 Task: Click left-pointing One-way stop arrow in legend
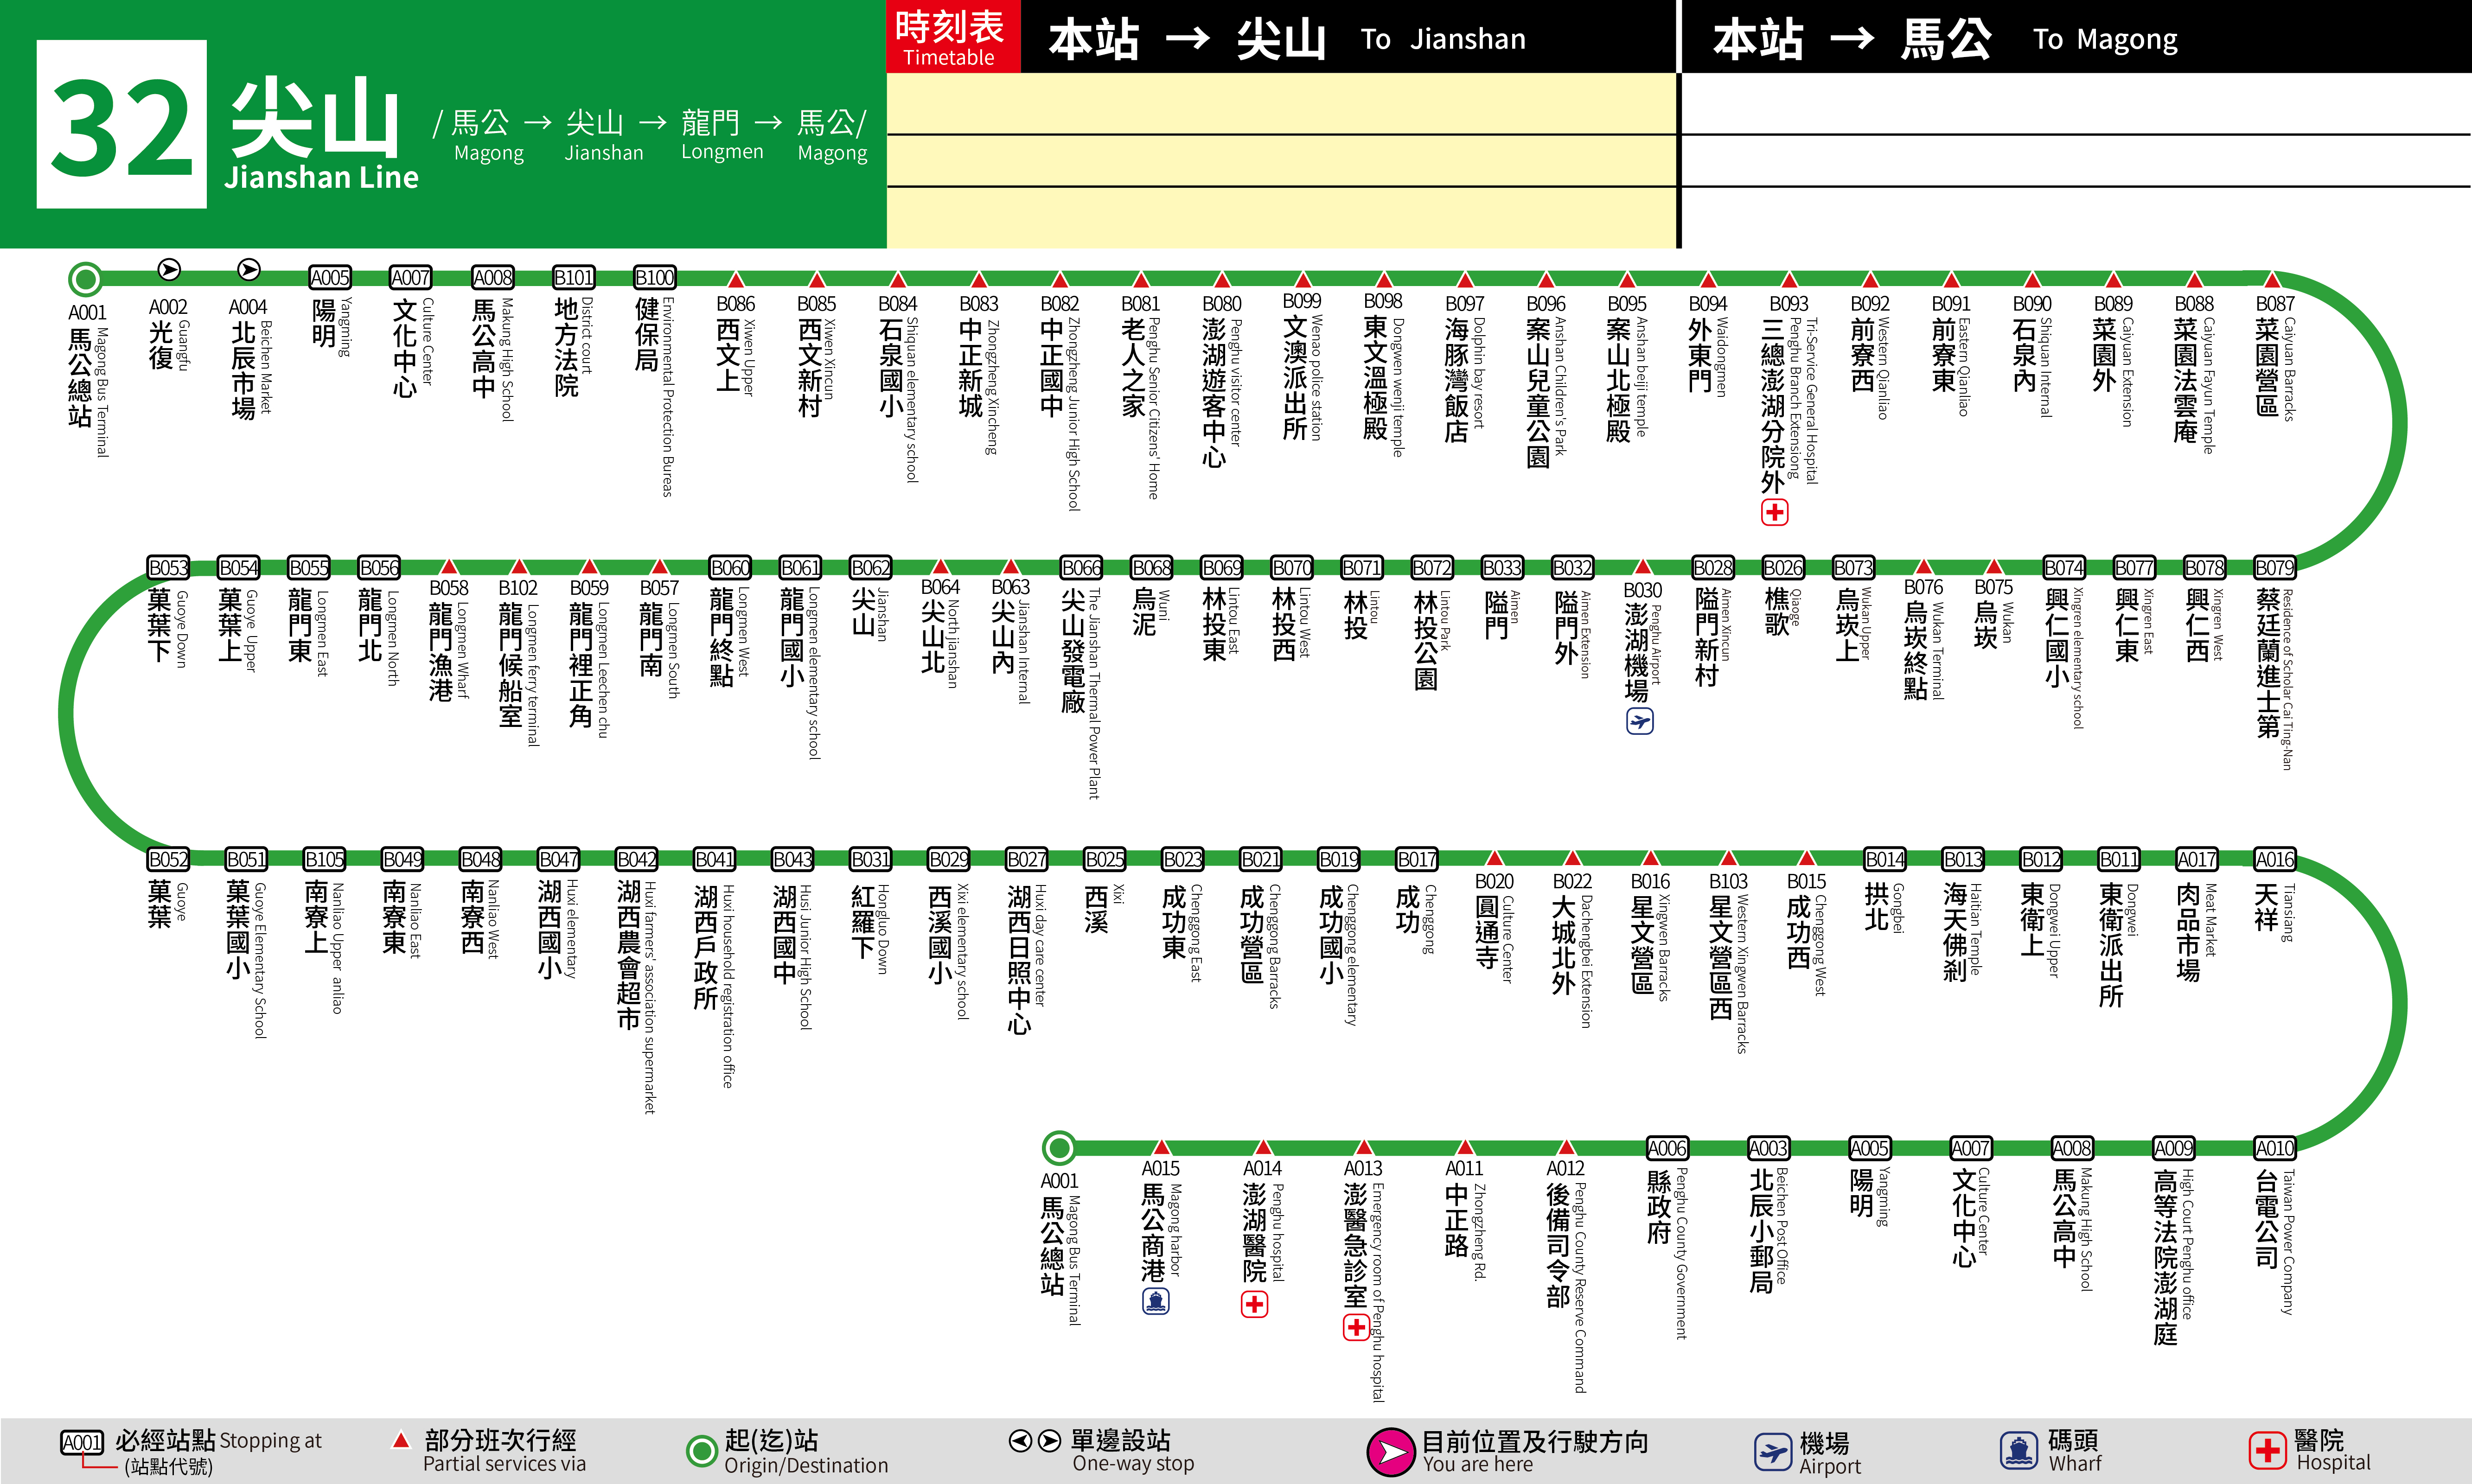pos(1020,1441)
